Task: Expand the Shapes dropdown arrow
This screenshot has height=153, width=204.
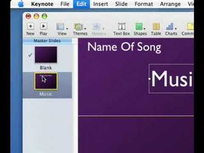Action: click(144, 29)
